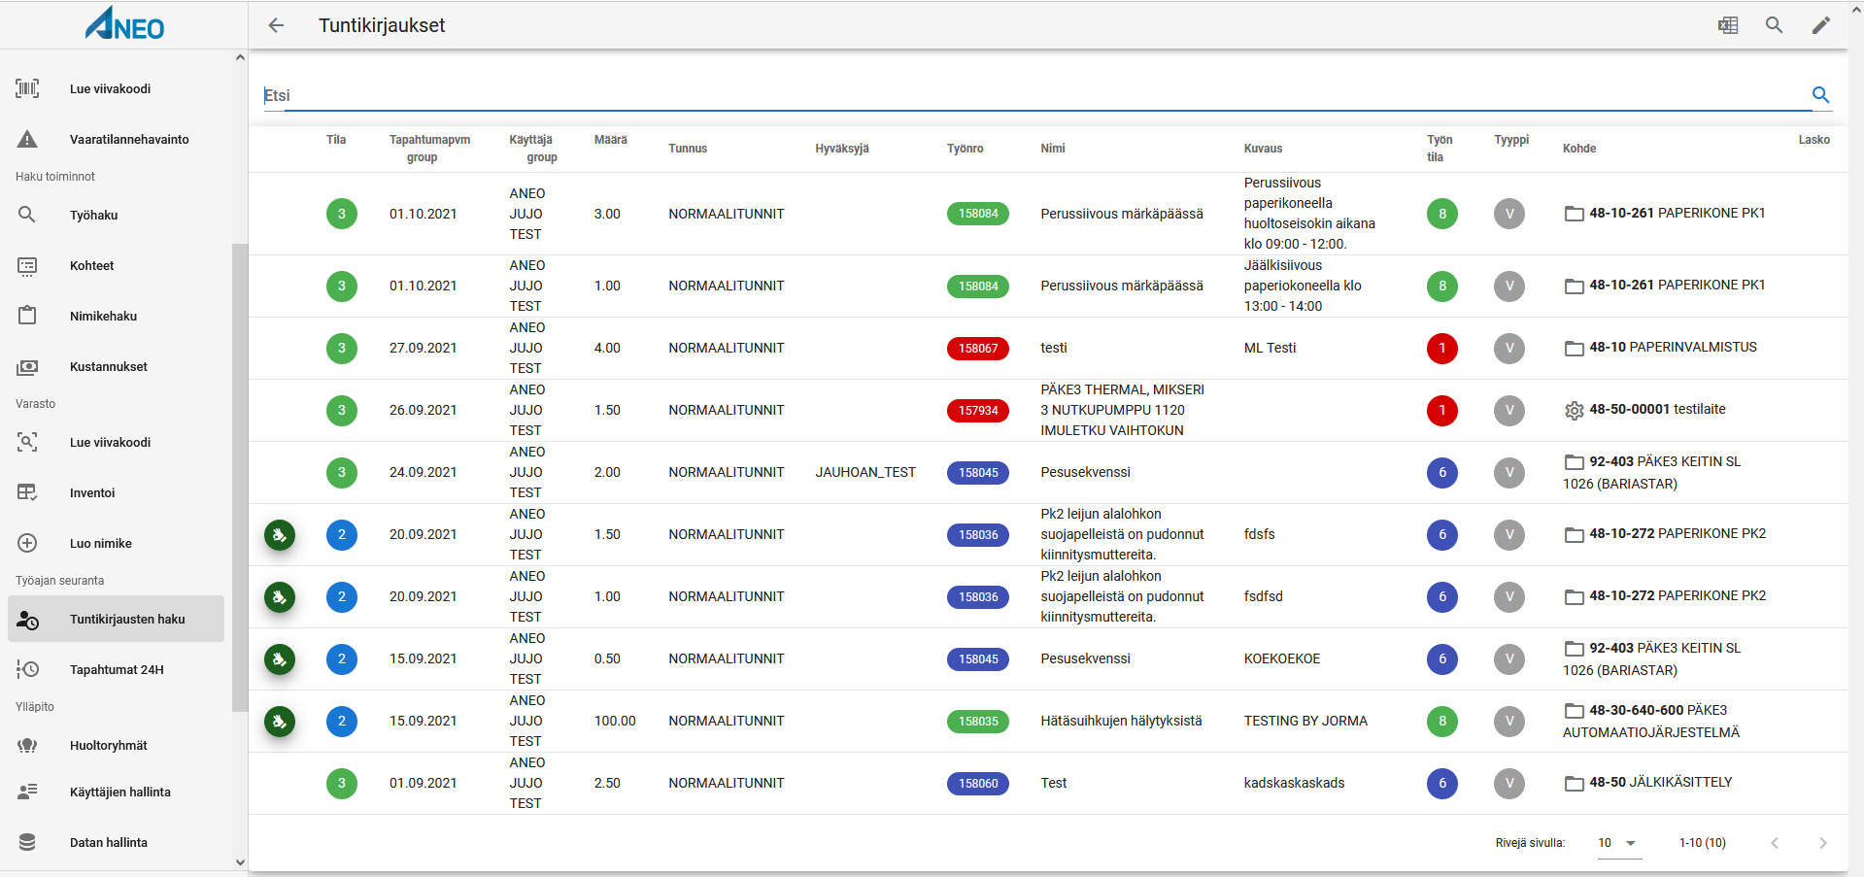This screenshot has height=877, width=1864.
Task: Open rows per page dropdown
Action: [1619, 843]
